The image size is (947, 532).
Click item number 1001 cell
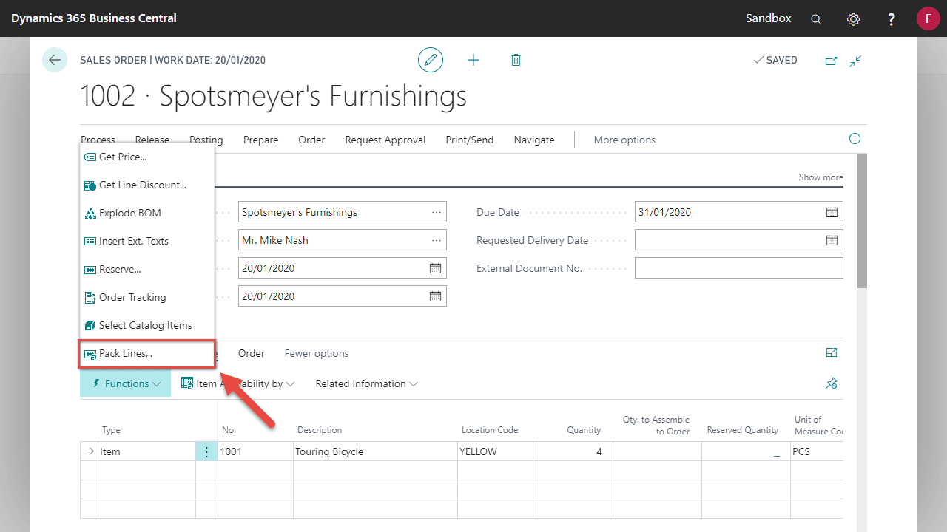[255, 451]
